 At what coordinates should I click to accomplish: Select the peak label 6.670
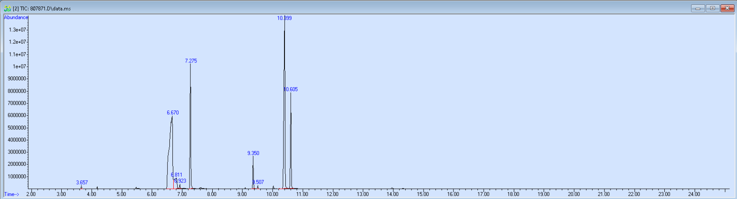[172, 113]
